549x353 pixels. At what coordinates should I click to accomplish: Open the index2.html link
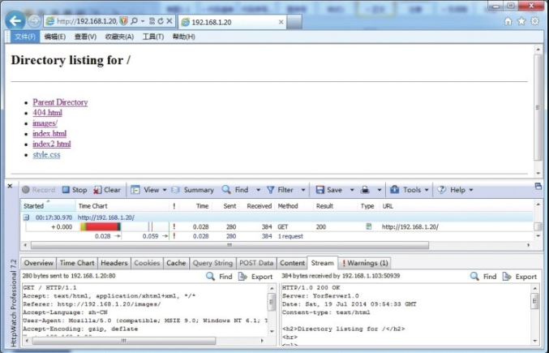point(52,144)
